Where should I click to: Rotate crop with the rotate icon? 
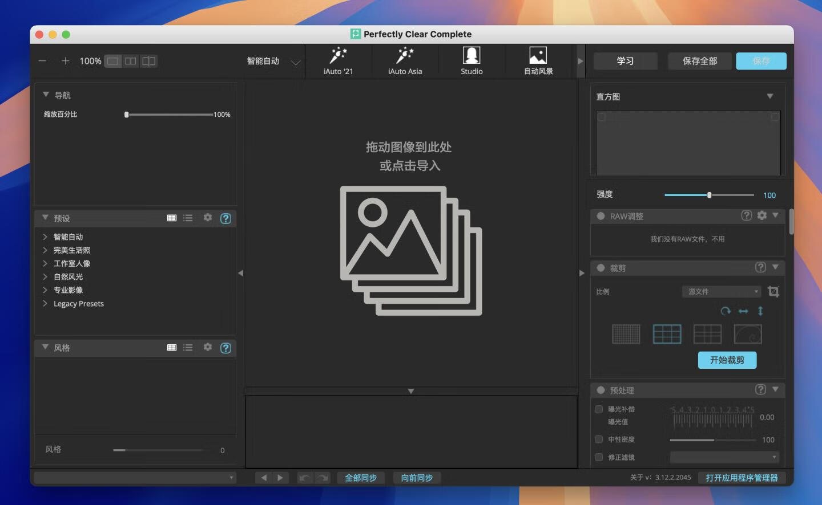[726, 311]
